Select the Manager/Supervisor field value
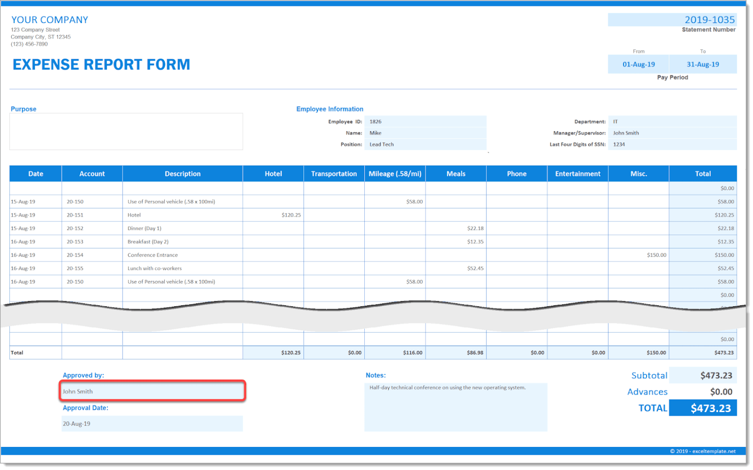753x470 pixels. pos(672,133)
